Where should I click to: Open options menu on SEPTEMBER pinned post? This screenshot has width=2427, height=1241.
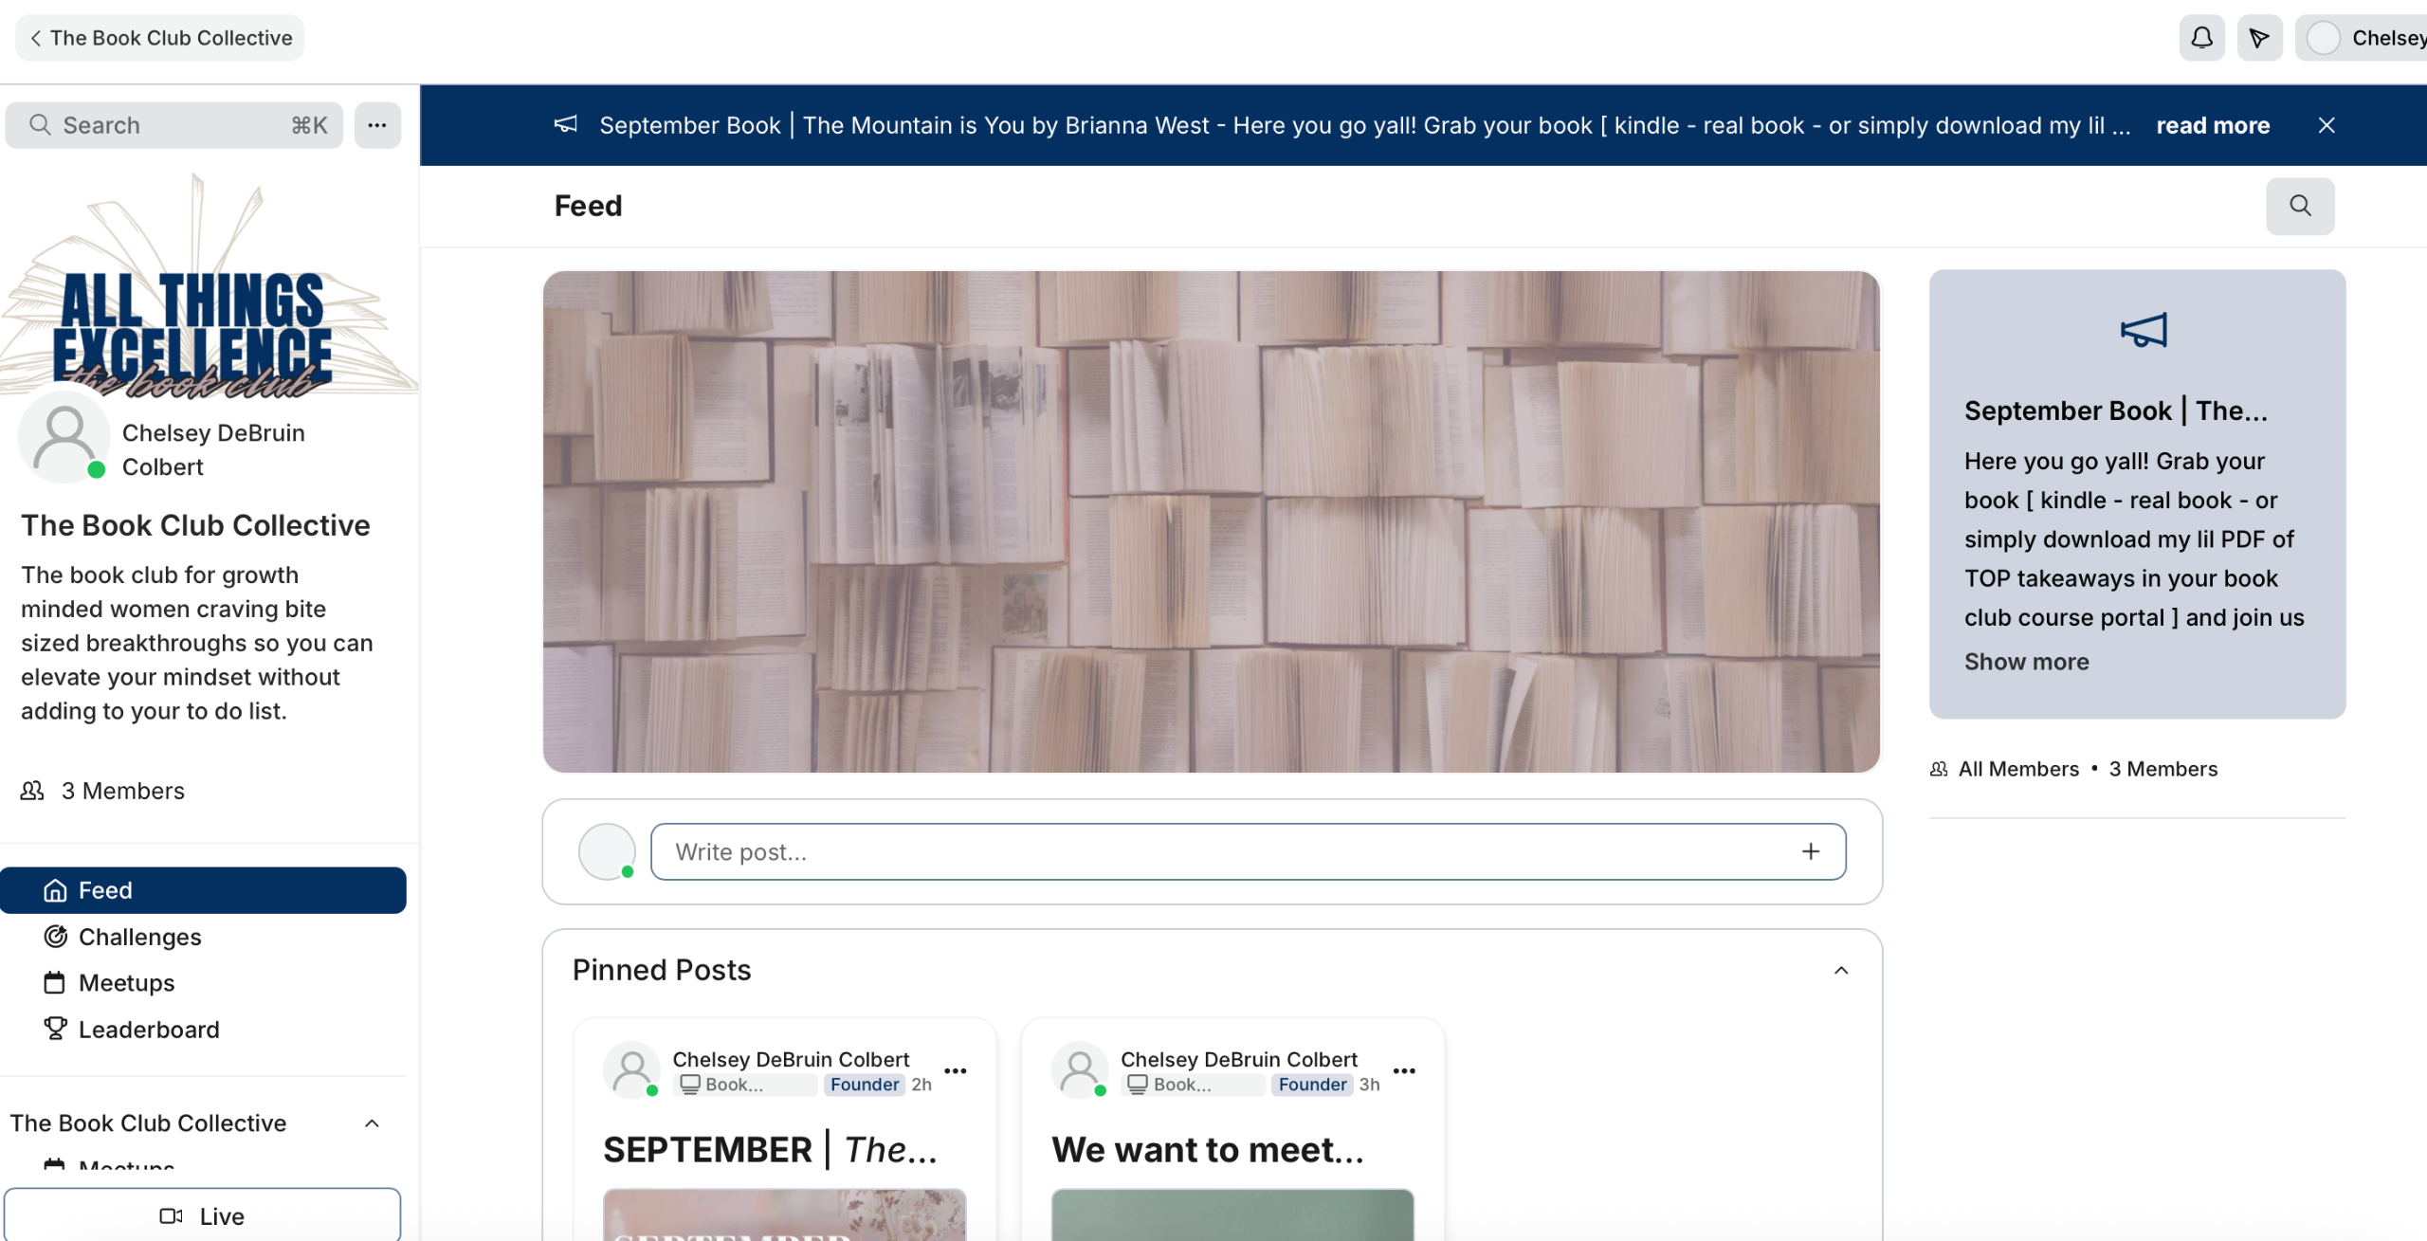coord(956,1071)
